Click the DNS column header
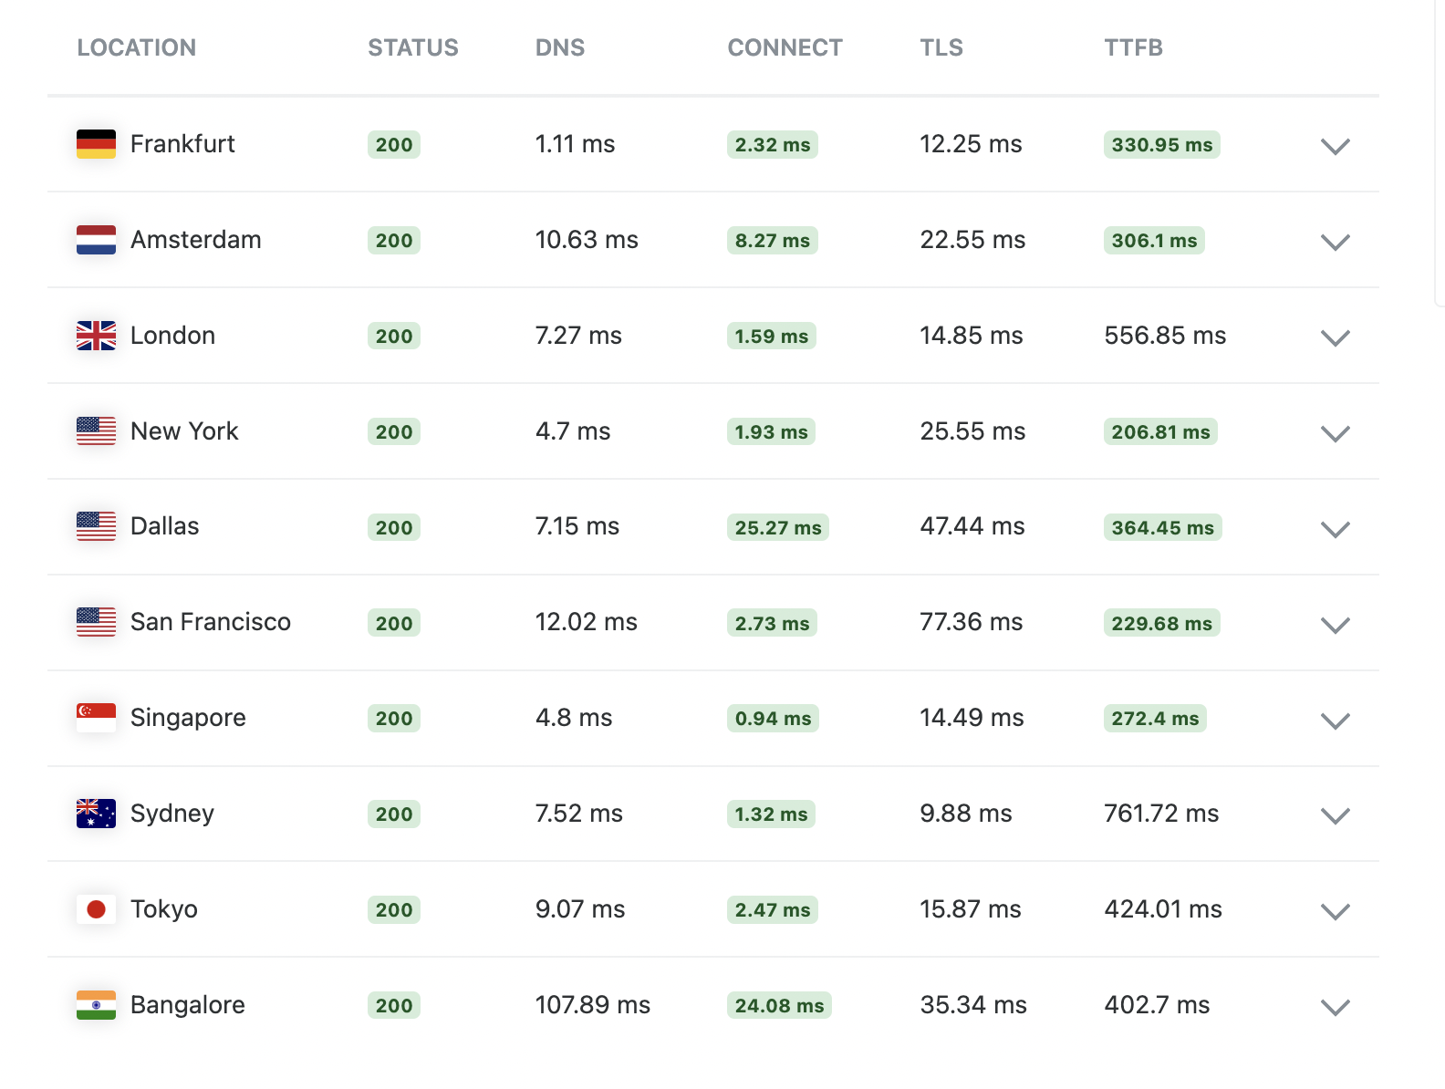This screenshot has height=1089, width=1445. [x=560, y=47]
